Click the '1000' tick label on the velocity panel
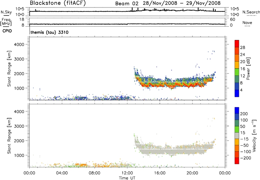 [x=19, y=155]
